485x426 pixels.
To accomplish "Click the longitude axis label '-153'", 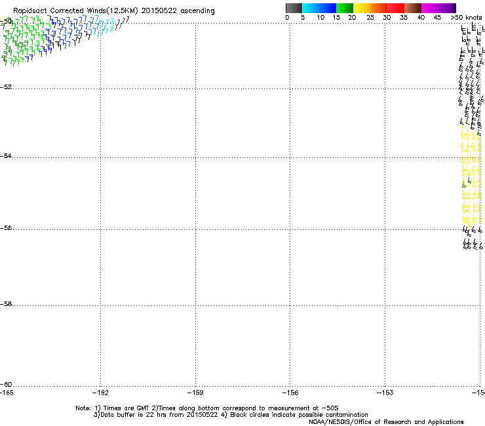I will [x=385, y=393].
